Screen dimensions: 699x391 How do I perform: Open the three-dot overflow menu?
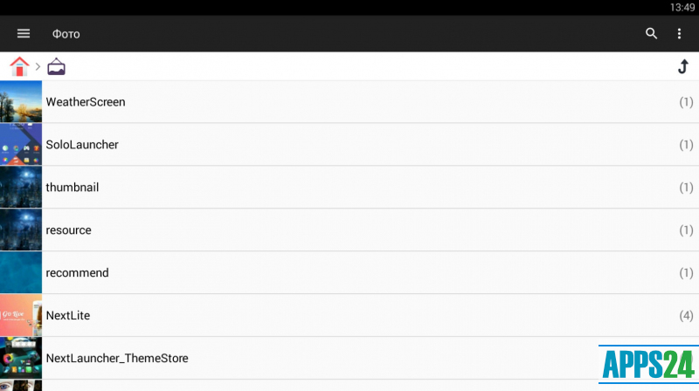[x=679, y=34]
